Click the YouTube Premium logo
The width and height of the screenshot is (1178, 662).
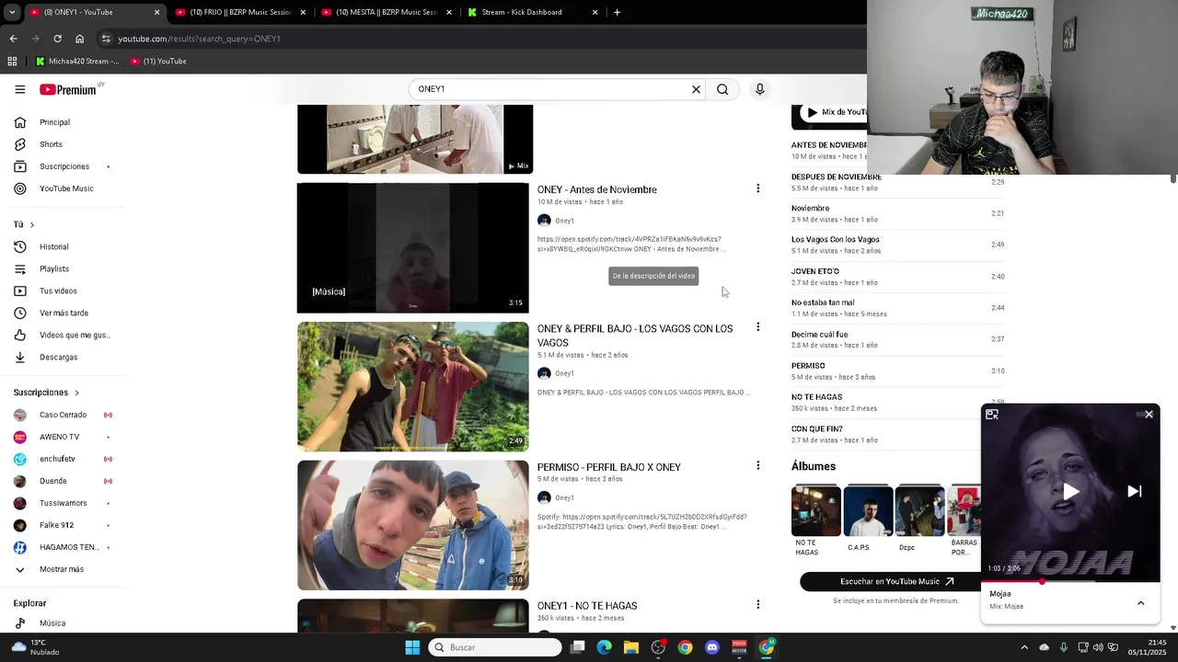(68, 89)
